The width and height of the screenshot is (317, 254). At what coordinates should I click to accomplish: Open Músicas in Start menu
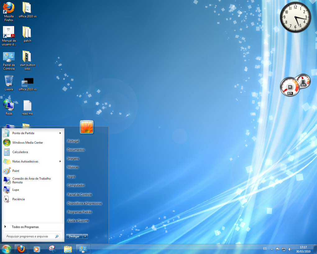[73, 167]
